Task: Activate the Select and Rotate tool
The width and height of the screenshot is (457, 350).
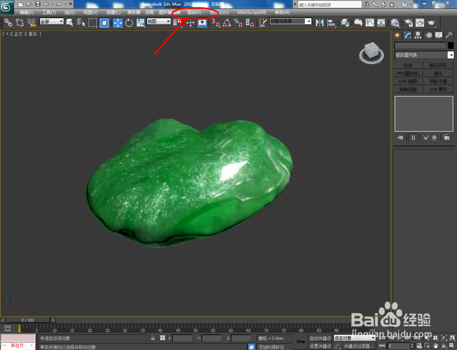Action: point(129,23)
